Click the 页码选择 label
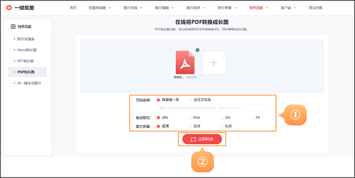This screenshot has width=355, height=178. [143, 100]
